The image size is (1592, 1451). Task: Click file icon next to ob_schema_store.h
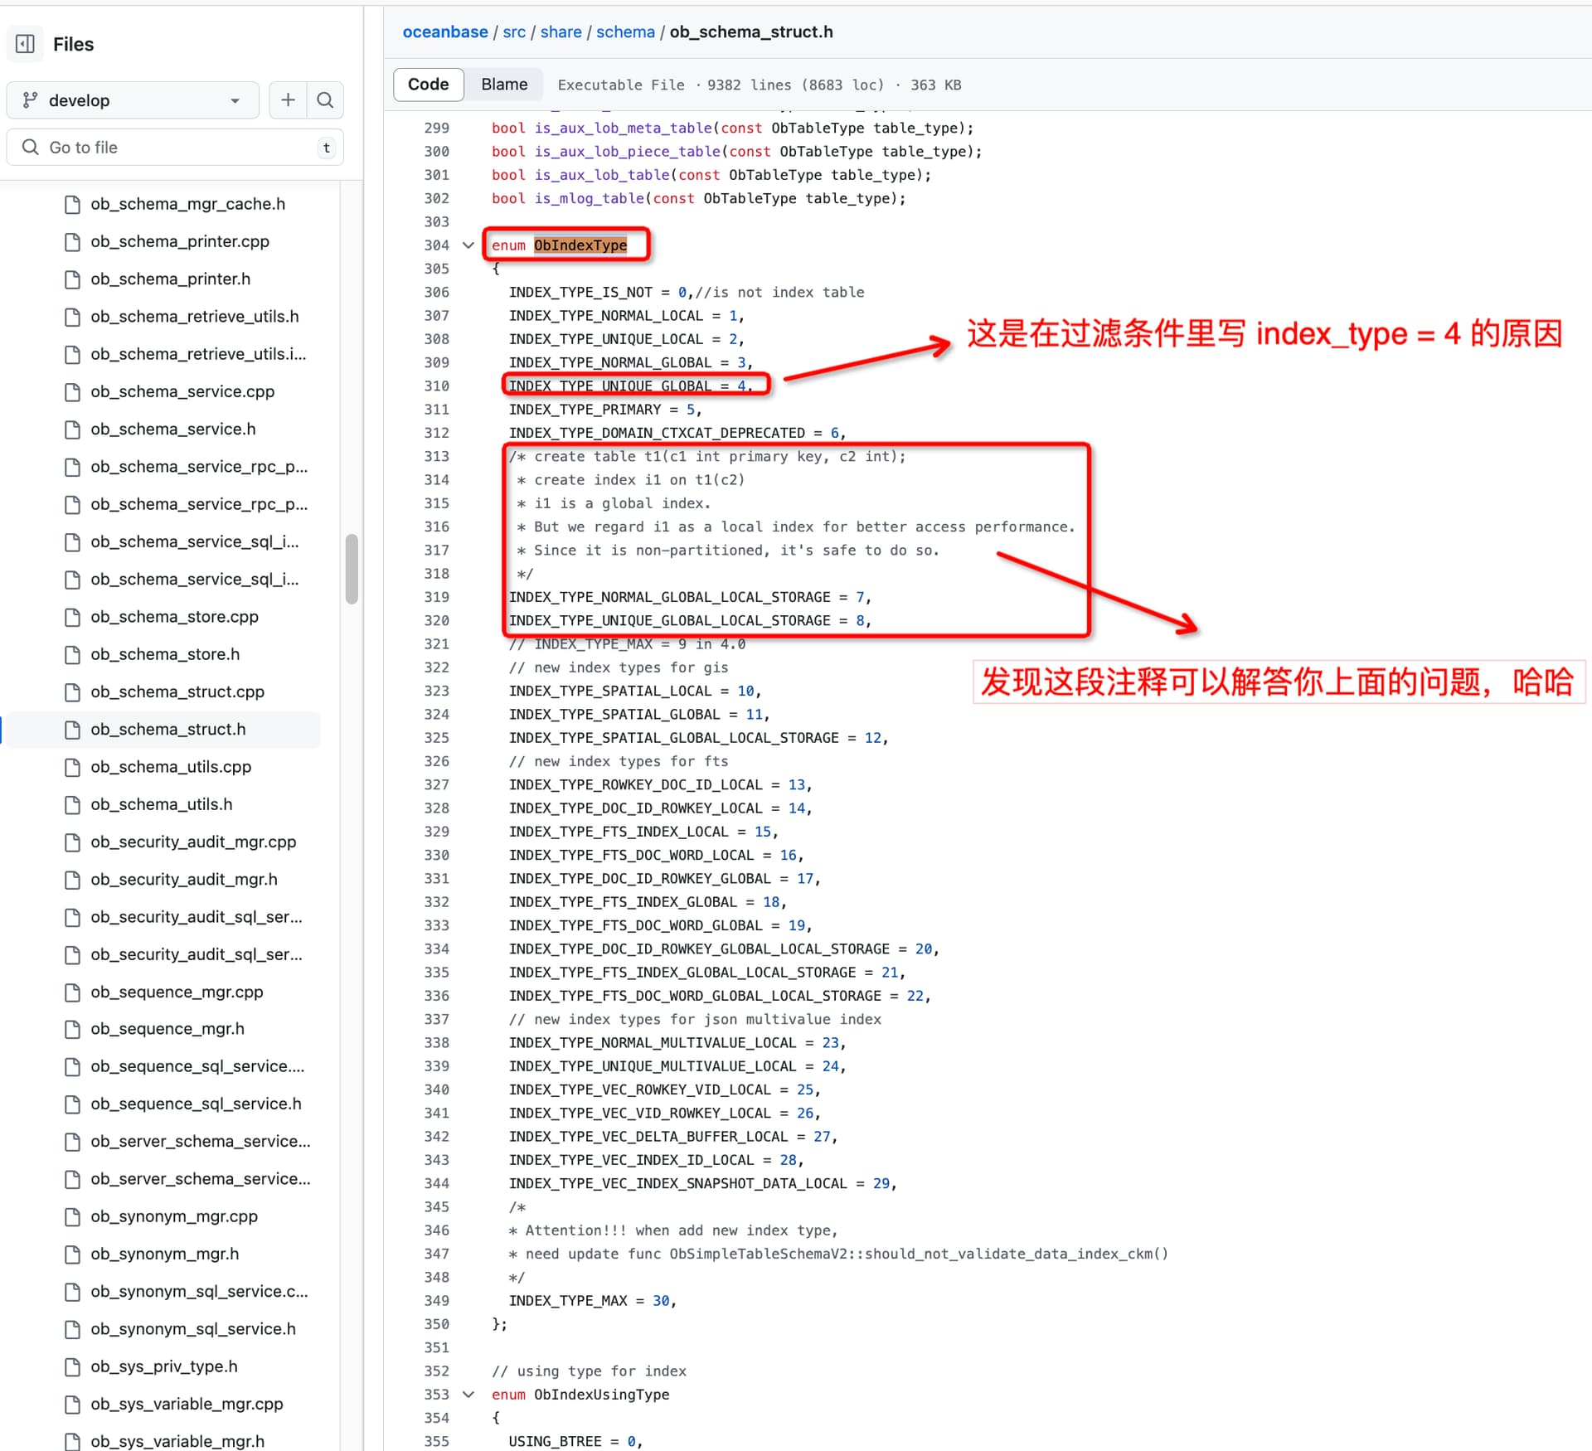click(73, 654)
